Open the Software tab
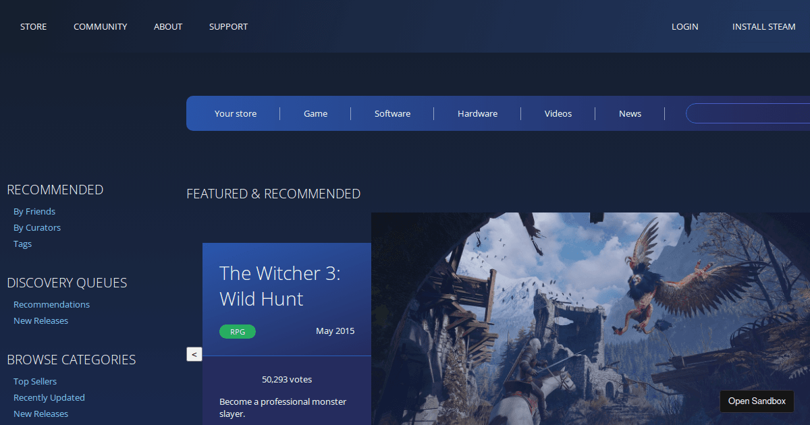Image resolution: width=810 pixels, height=425 pixels. 391,113
